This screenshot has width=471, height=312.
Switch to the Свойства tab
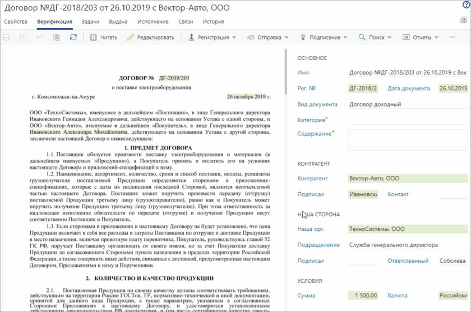(x=16, y=22)
